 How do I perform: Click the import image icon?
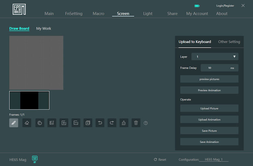(52, 123)
